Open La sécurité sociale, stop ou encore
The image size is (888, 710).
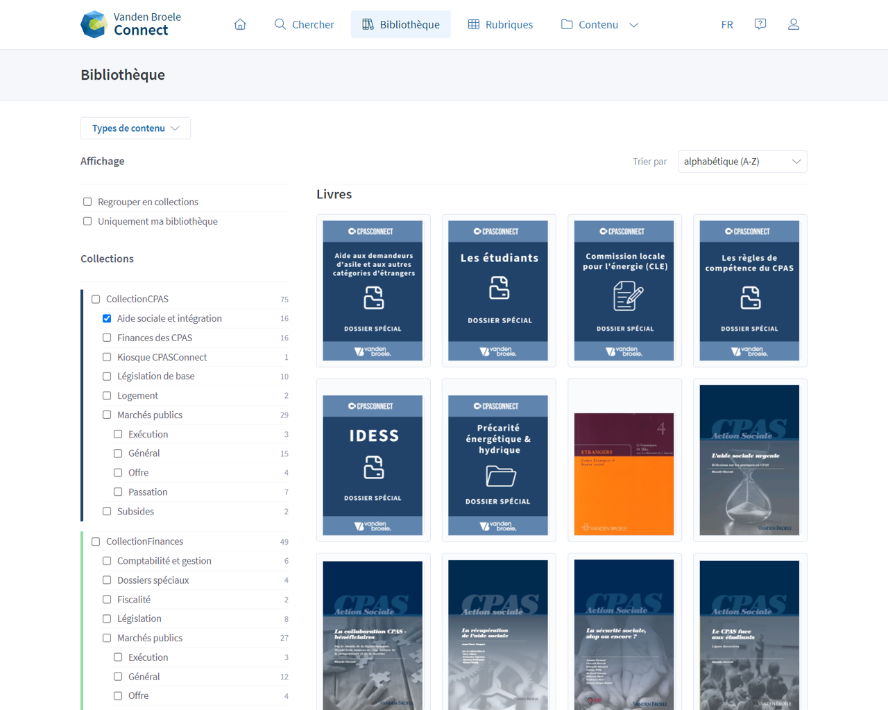coord(624,632)
